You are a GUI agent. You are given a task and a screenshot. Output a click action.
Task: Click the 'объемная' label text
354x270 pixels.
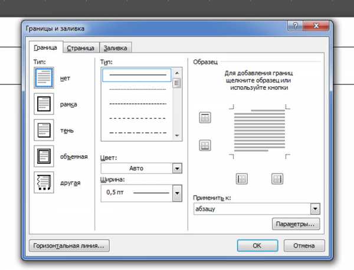[74, 157]
